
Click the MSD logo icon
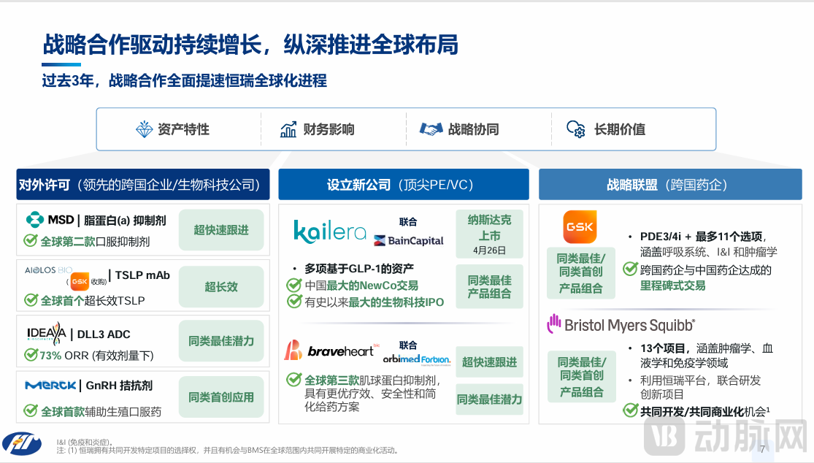[x=35, y=220]
